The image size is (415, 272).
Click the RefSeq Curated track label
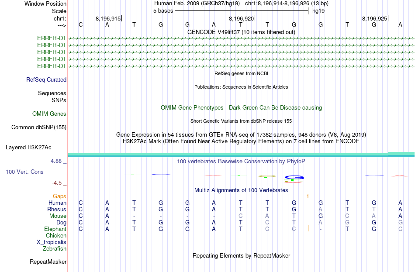pos(46,79)
